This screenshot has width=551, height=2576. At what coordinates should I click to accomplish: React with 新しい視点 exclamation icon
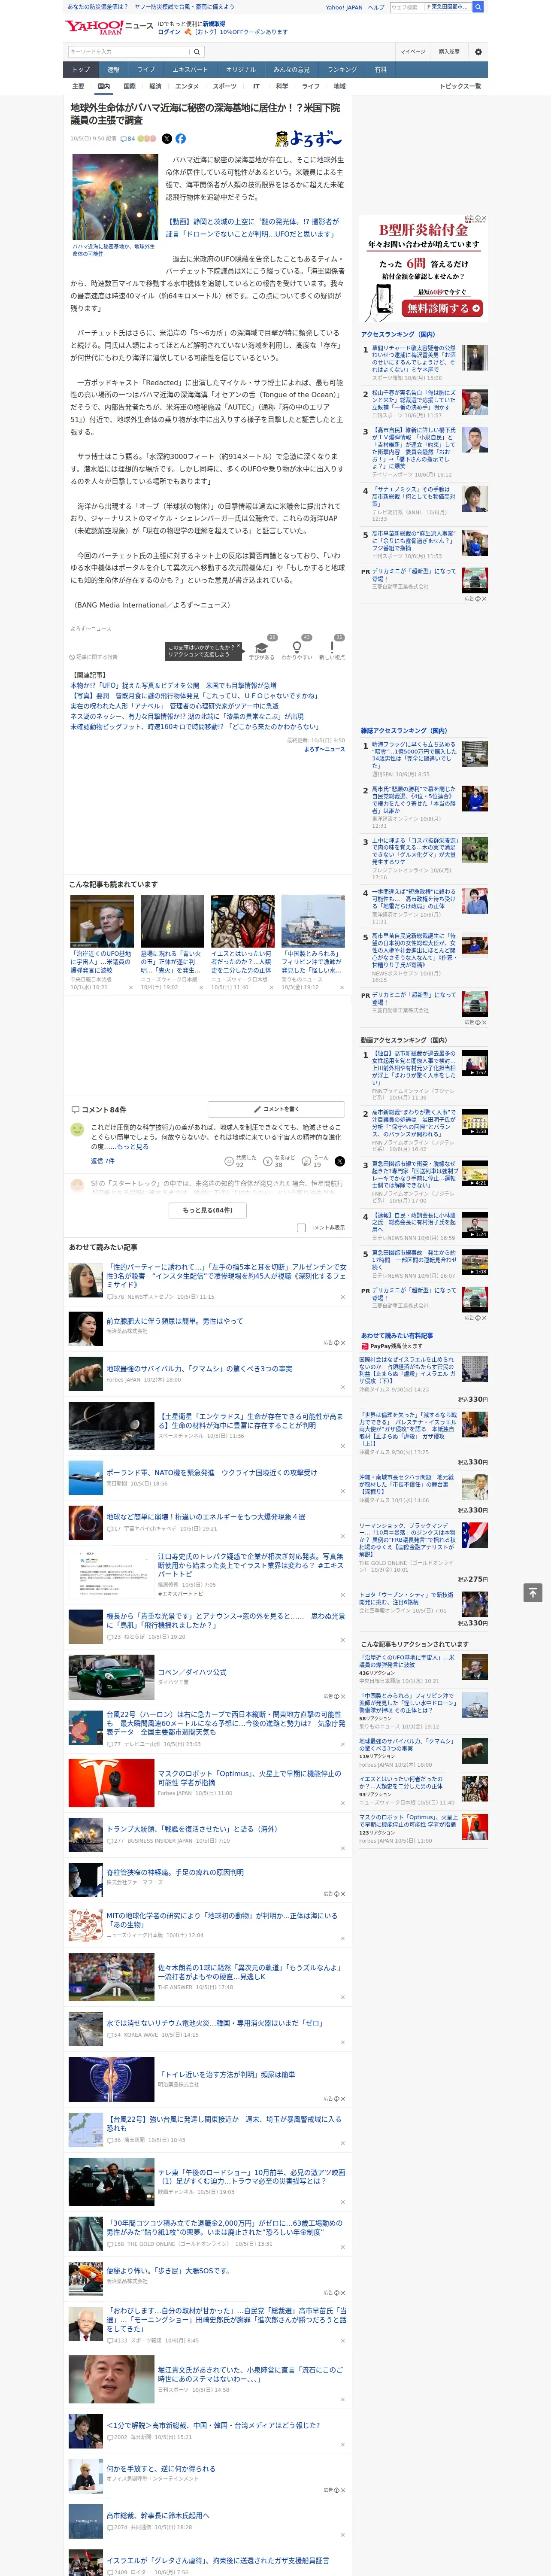[332, 648]
